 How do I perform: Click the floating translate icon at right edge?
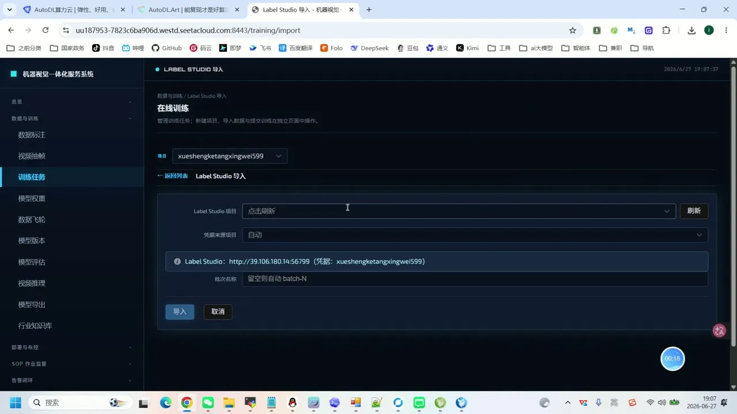[719, 331]
